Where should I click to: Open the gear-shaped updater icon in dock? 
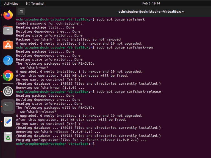[8, 91]
